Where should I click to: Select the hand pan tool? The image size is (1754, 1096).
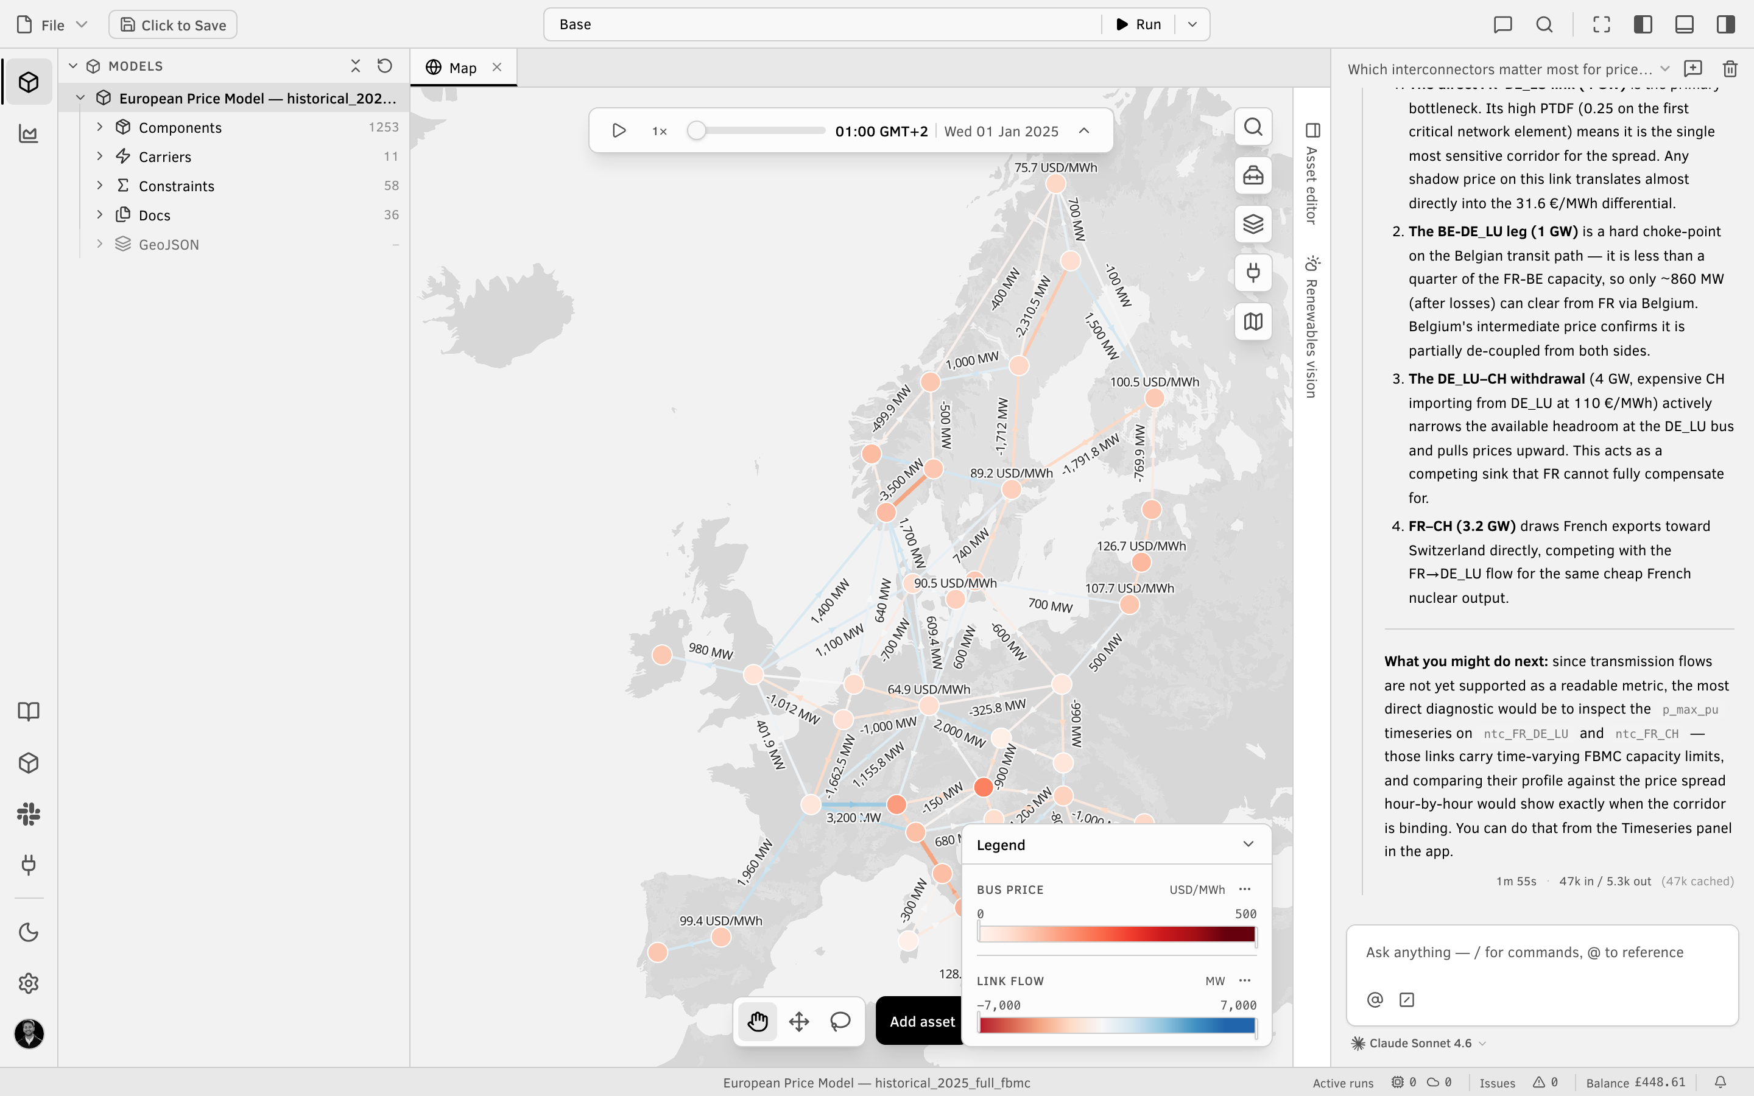(758, 1021)
